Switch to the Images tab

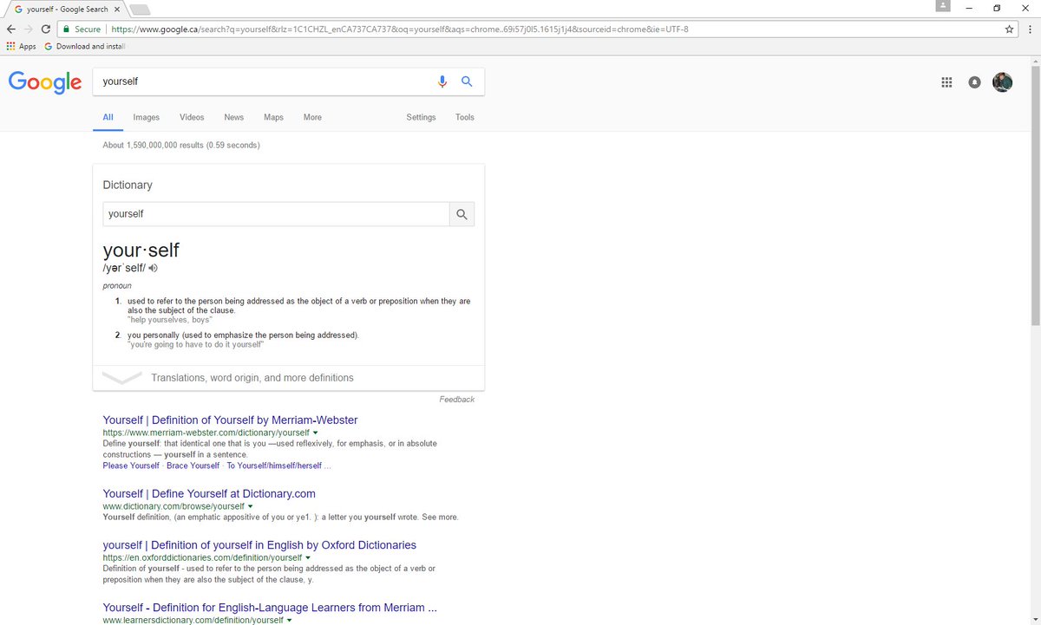[146, 117]
